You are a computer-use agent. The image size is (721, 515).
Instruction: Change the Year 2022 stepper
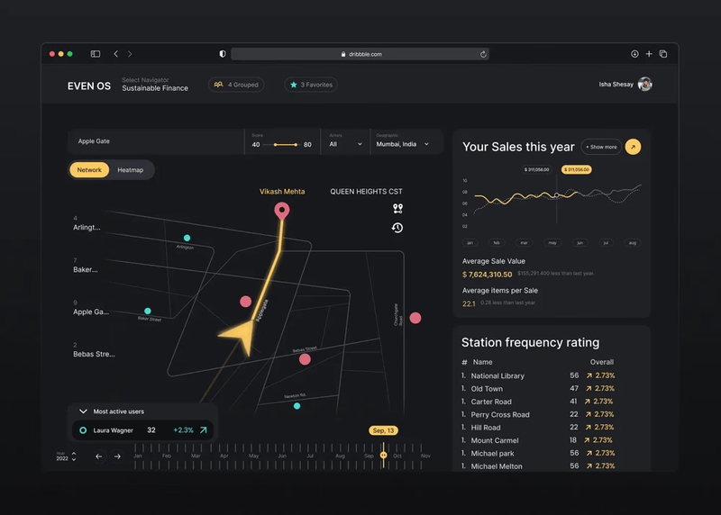(74, 456)
